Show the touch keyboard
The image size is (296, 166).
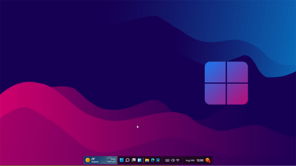click(168, 160)
